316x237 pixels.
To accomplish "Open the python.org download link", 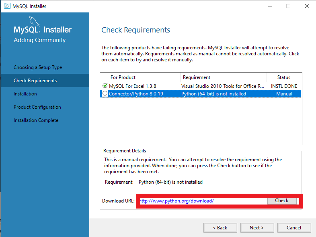I will pyautogui.click(x=177, y=201).
